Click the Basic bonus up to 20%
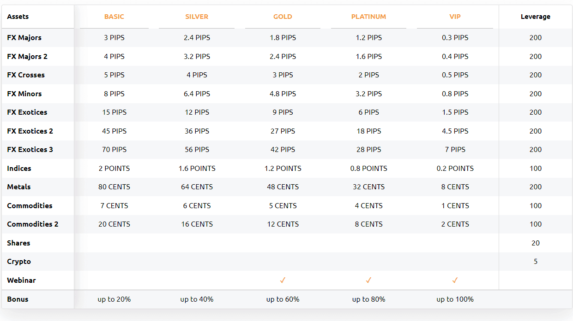573x321 pixels. pos(114,299)
